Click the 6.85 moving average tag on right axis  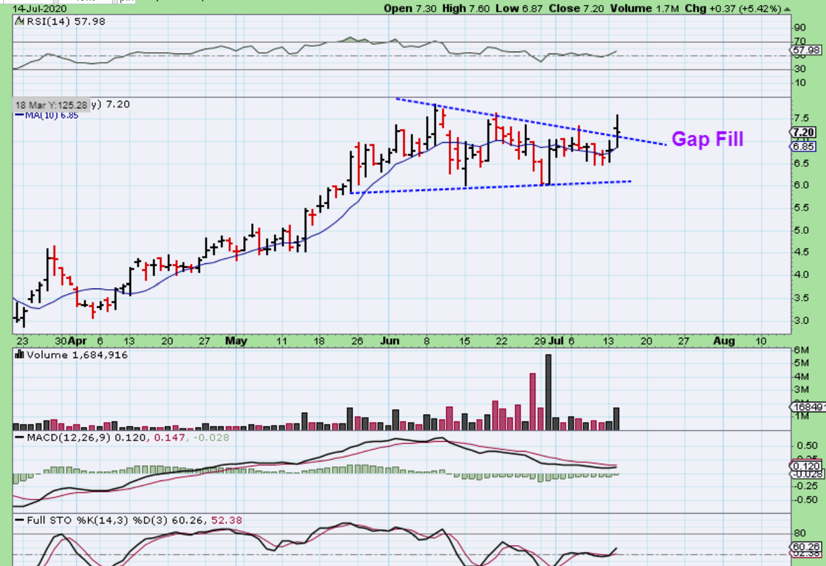[804, 146]
